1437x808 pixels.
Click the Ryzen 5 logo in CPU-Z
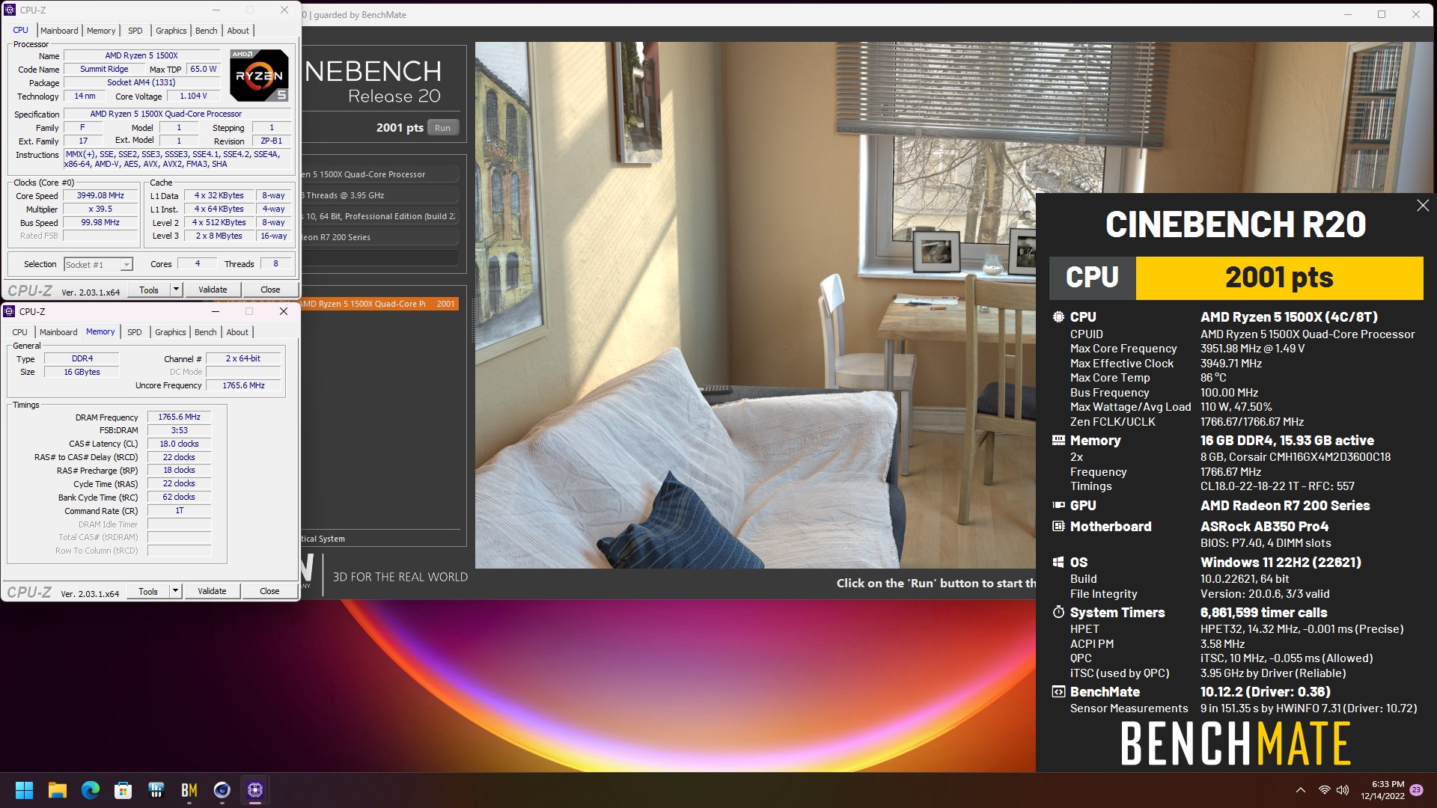point(259,76)
